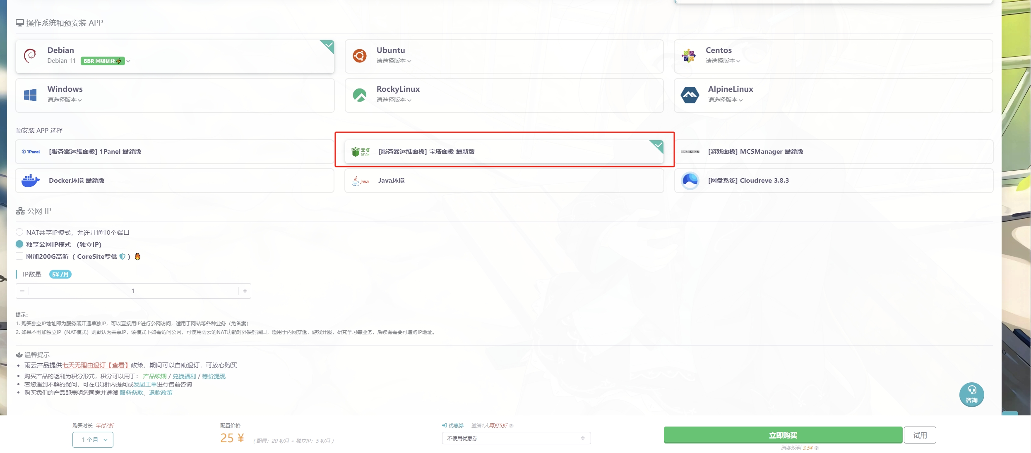Click the Centos pinwheel logo icon

[689, 55]
